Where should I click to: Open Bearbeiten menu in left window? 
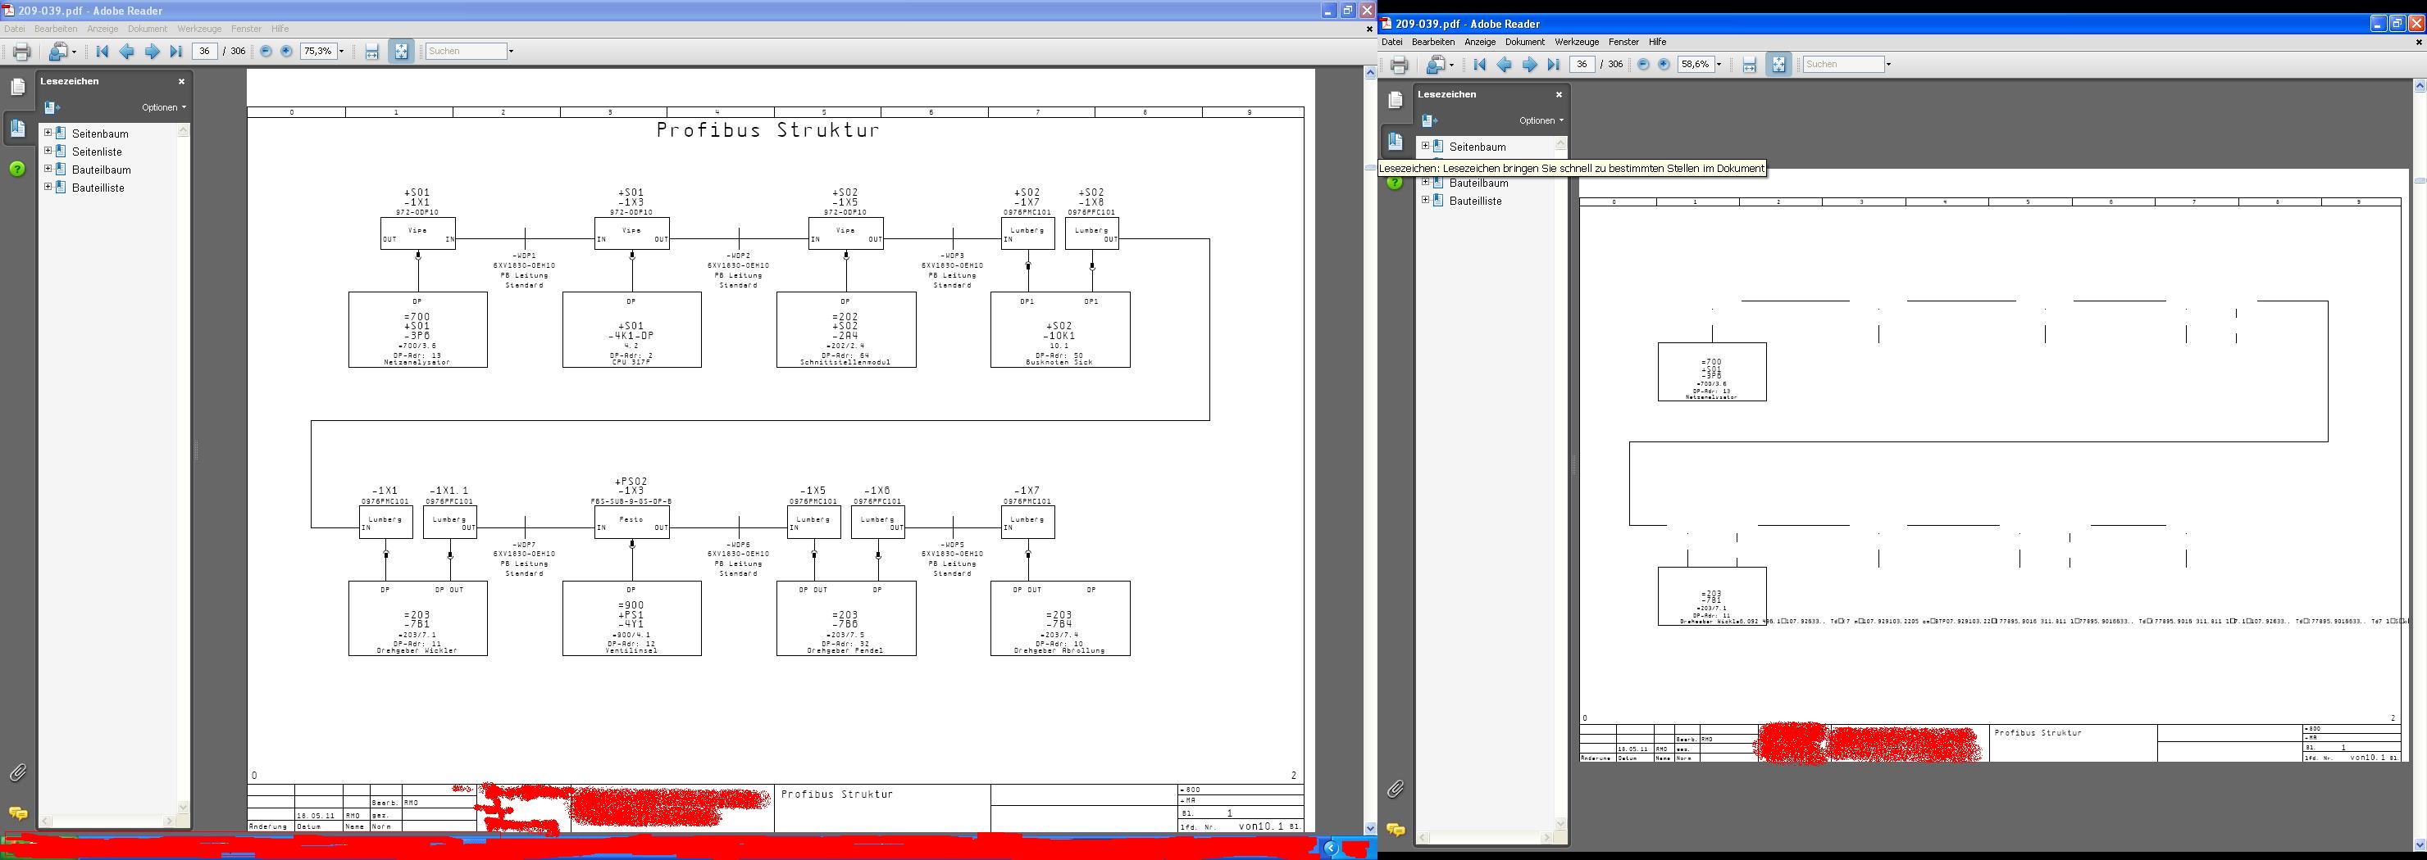[x=56, y=29]
